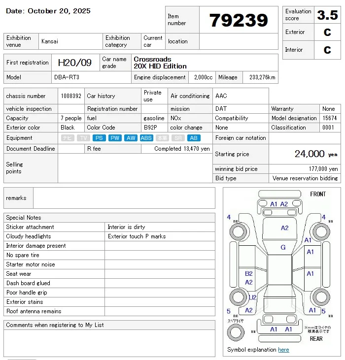The width and height of the screenshot is (345, 360).
Task: Click the evaluation score 3.5
Action: (x=327, y=15)
